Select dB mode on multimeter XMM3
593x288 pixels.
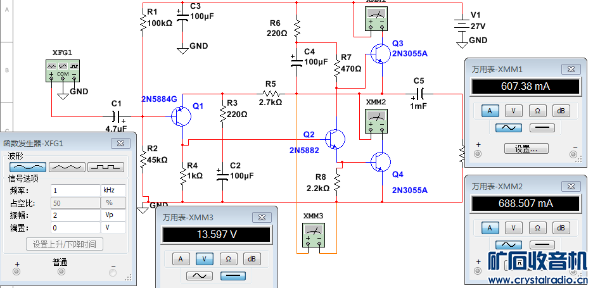(x=252, y=259)
